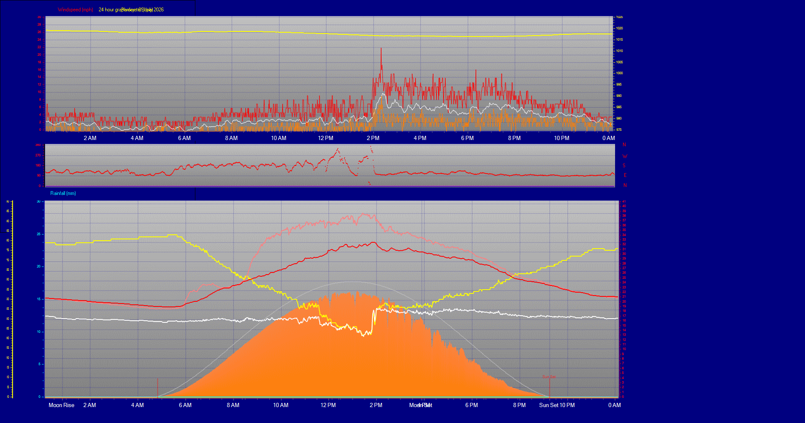Select "4 PM" on the windspeed chart axis
The height and width of the screenshot is (423, 805).
(420, 138)
